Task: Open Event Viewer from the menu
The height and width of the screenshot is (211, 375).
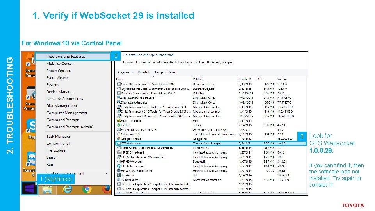Action: tap(57, 77)
